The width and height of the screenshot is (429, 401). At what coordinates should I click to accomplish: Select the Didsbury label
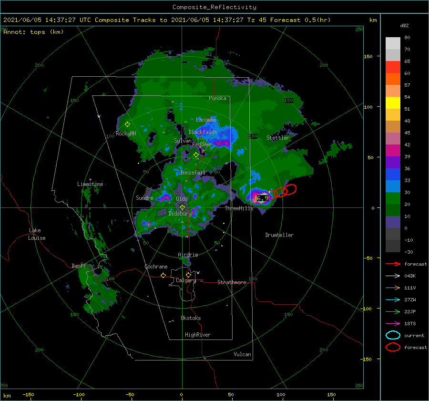(x=180, y=214)
